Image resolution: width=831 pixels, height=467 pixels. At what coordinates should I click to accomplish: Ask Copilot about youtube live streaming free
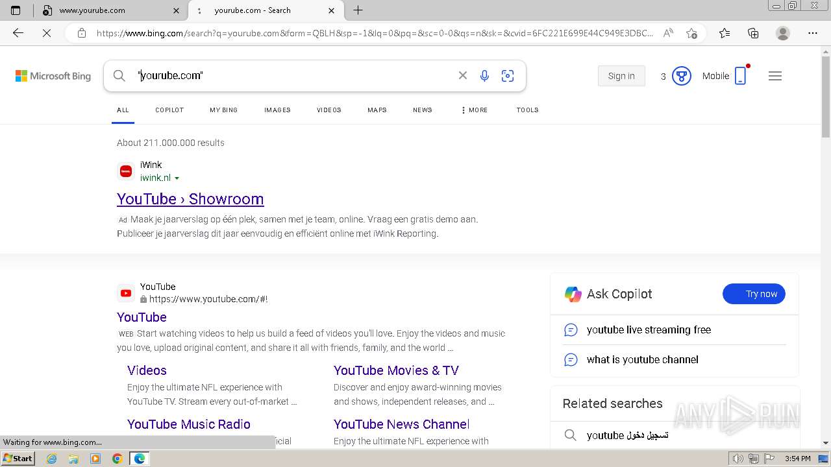(649, 329)
